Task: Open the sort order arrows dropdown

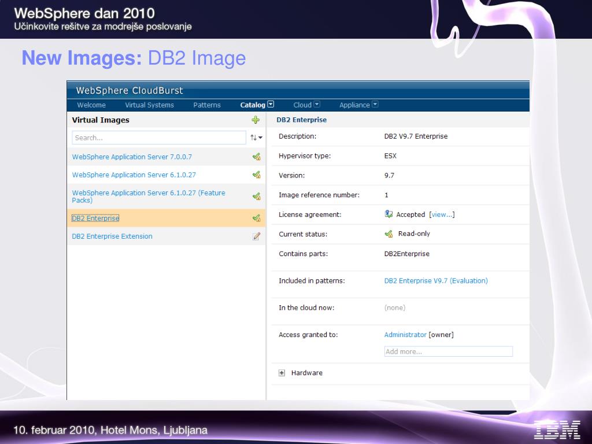Action: [x=256, y=138]
